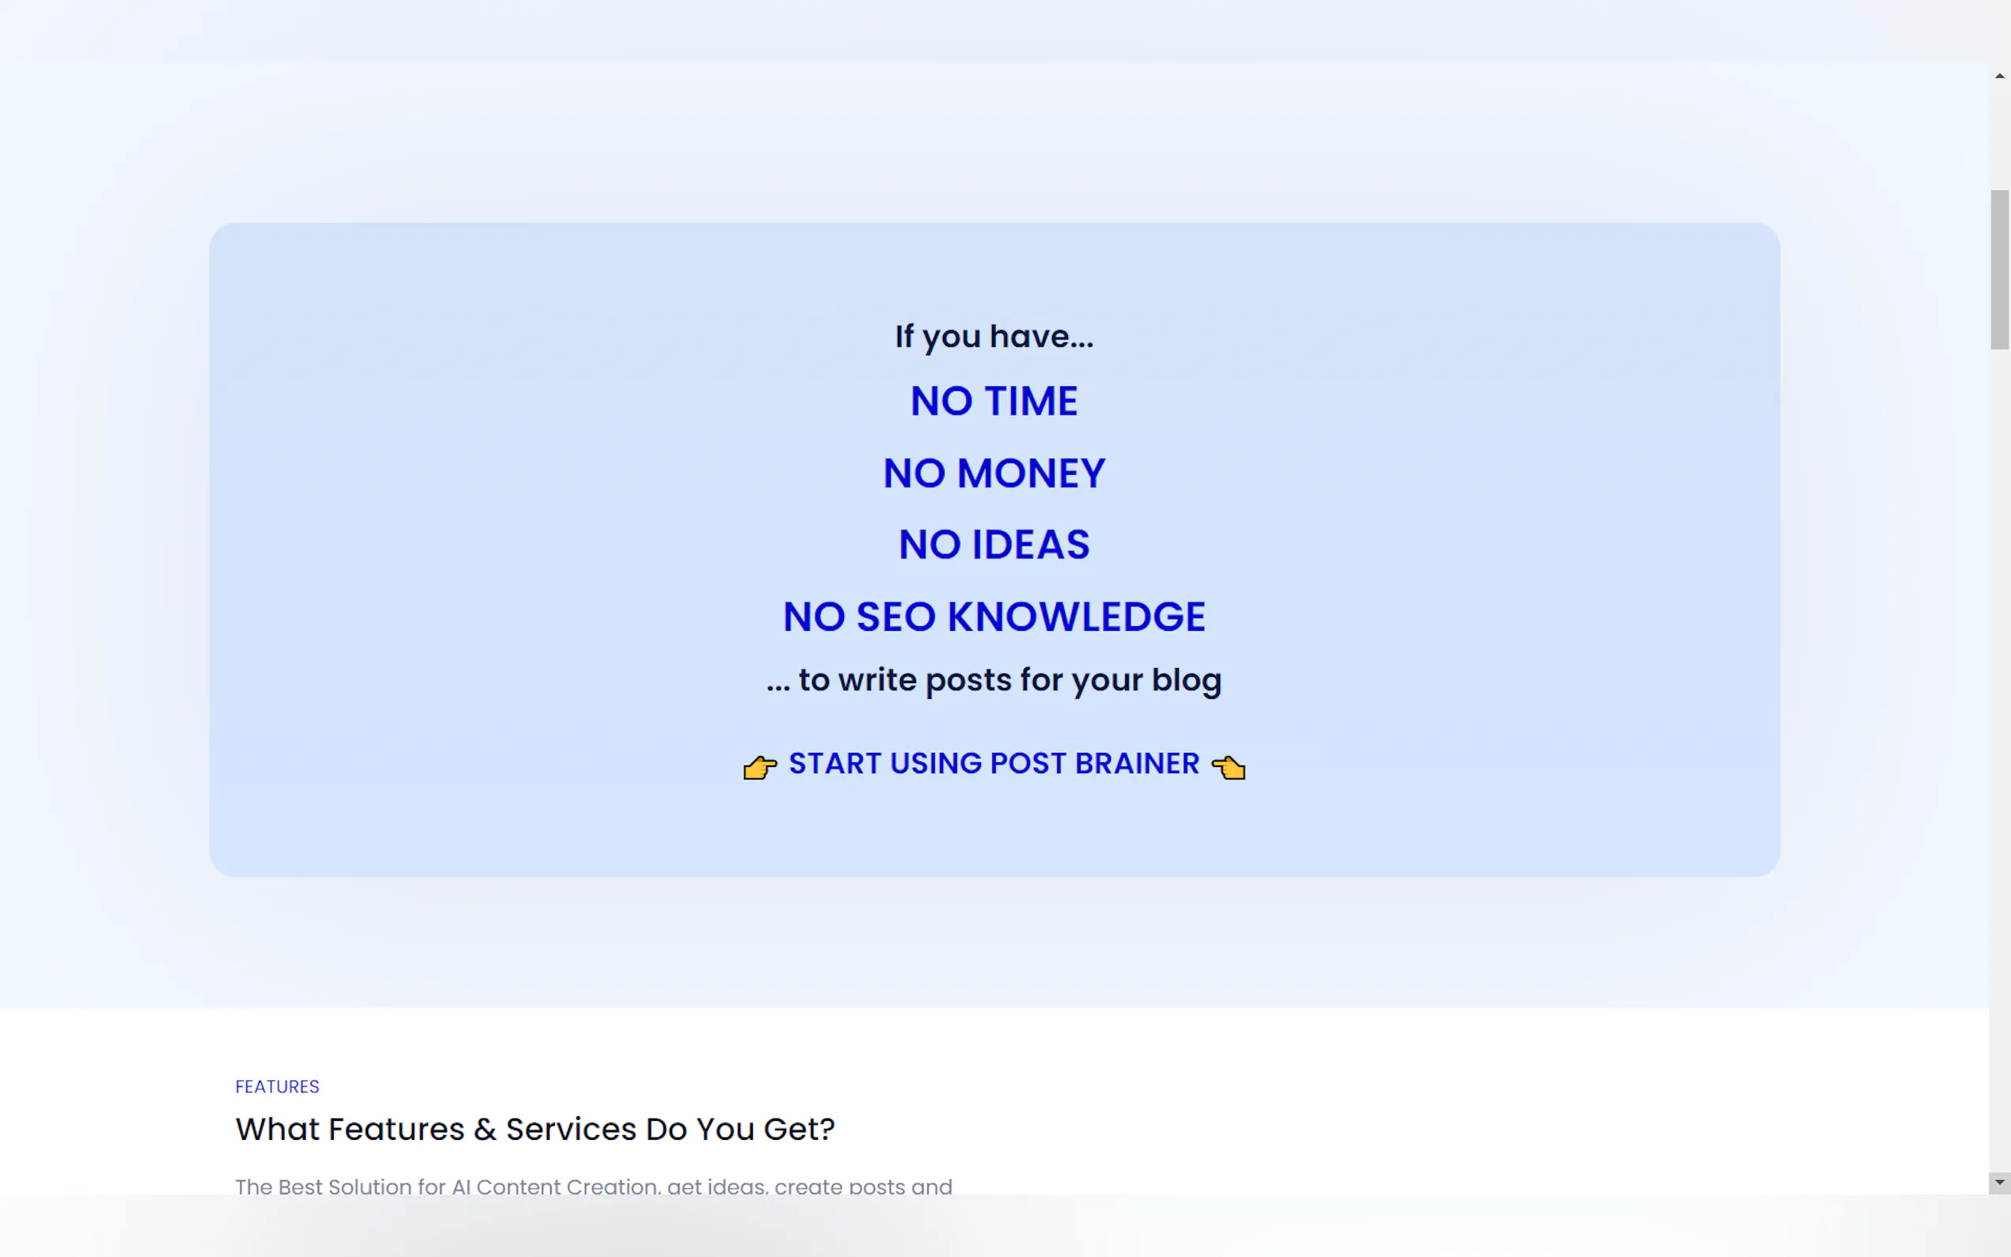Click the word BRAINER in the call-to-action
This screenshot has width=2011, height=1257.
tap(1136, 763)
